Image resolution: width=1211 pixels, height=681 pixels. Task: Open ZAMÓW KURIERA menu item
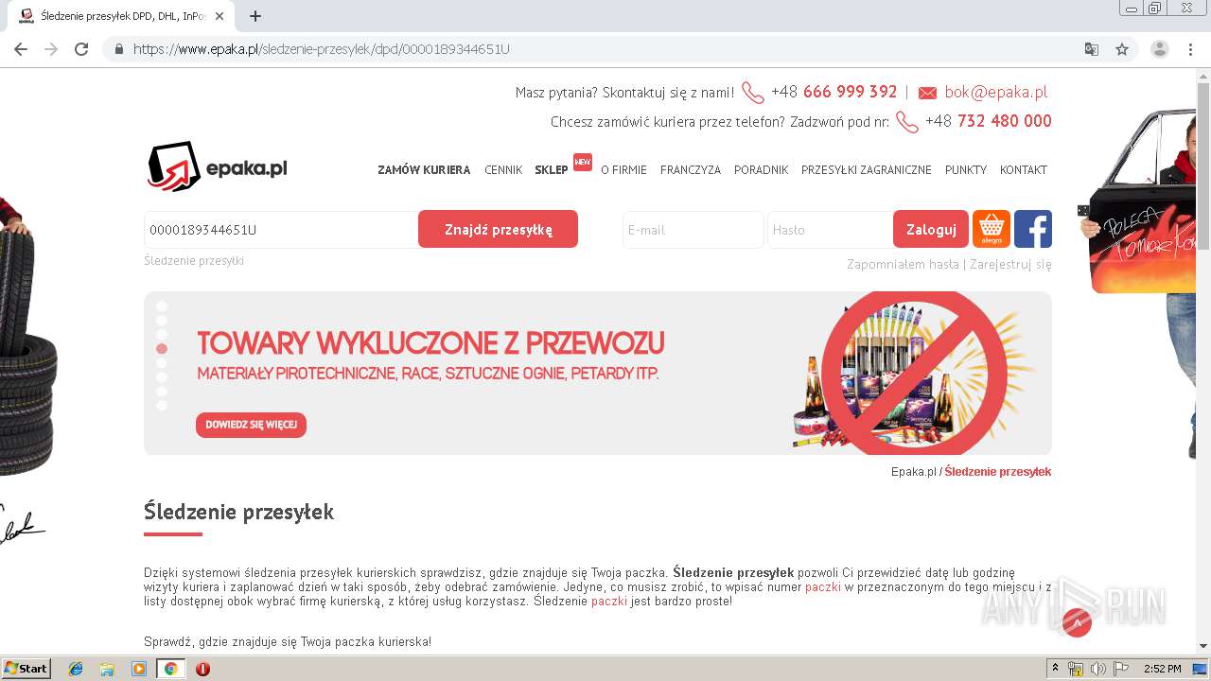click(424, 170)
